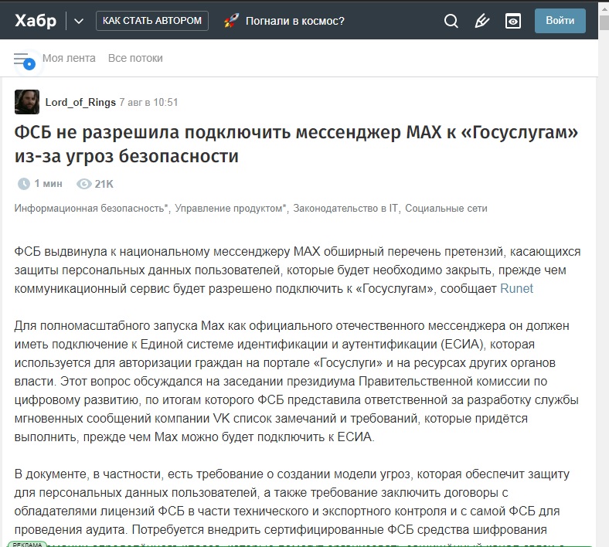This screenshot has width=609, height=547.
Task: Click the rocket icon in the header
Action: coord(232,21)
